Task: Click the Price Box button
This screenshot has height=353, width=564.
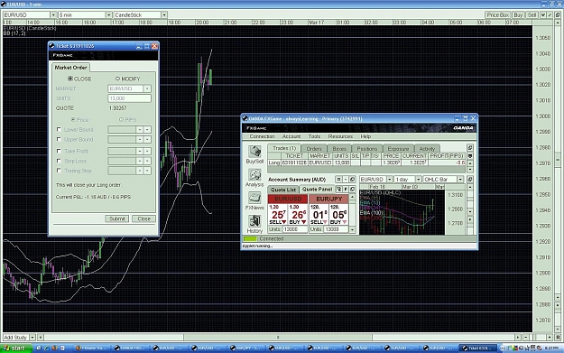Action: coord(498,15)
